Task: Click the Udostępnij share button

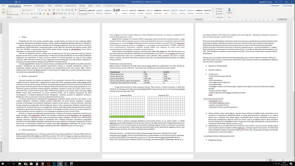Action: [274, 6]
